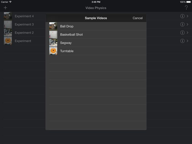Image resolution: width=192 pixels, height=144 pixels.
Task: Show info for Experiment 2
Action: coord(182,33)
